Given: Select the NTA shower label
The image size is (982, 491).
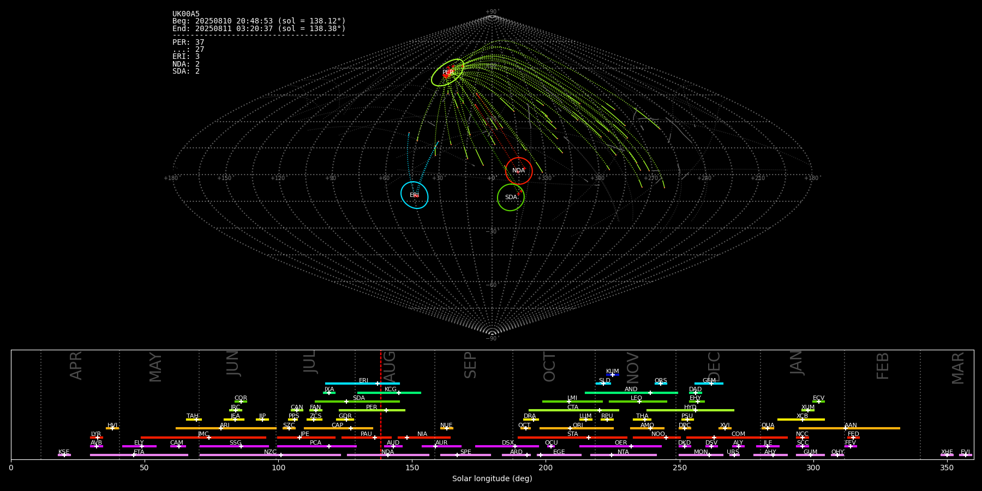Looking at the screenshot, I should (624, 452).
